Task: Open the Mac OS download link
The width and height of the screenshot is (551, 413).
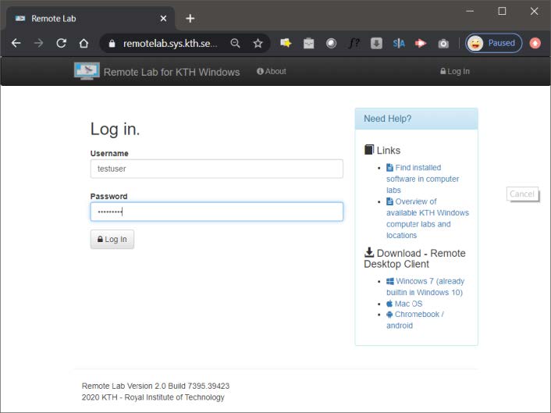Action: (408, 304)
